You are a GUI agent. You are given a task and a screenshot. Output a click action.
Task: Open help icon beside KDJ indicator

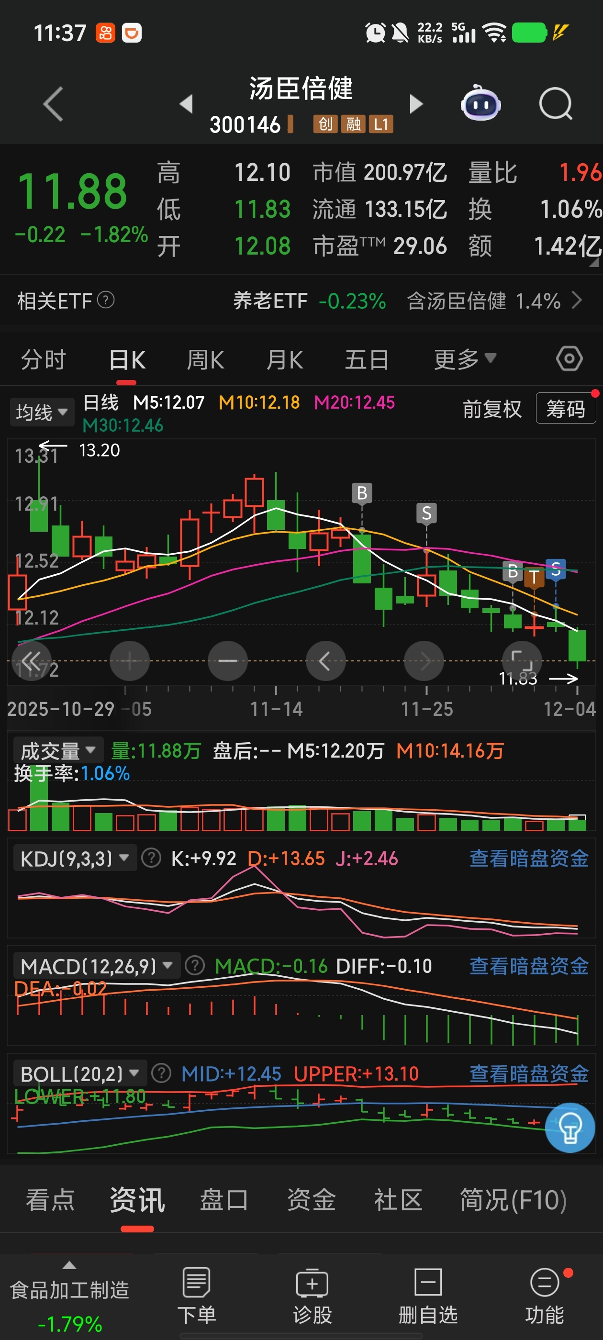point(151,858)
